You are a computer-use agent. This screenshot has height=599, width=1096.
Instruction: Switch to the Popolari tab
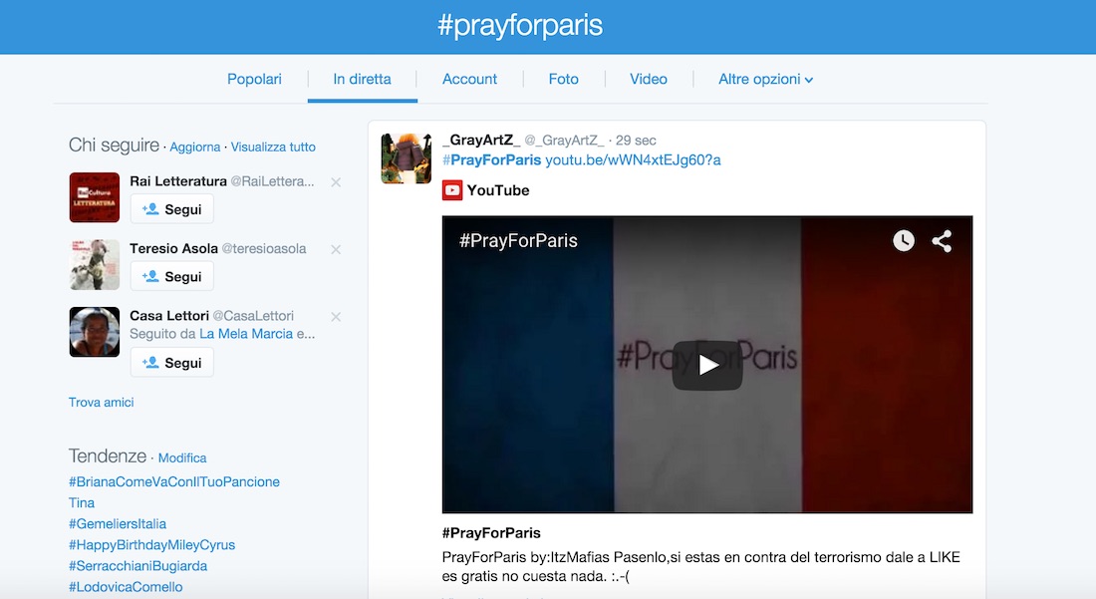[254, 79]
